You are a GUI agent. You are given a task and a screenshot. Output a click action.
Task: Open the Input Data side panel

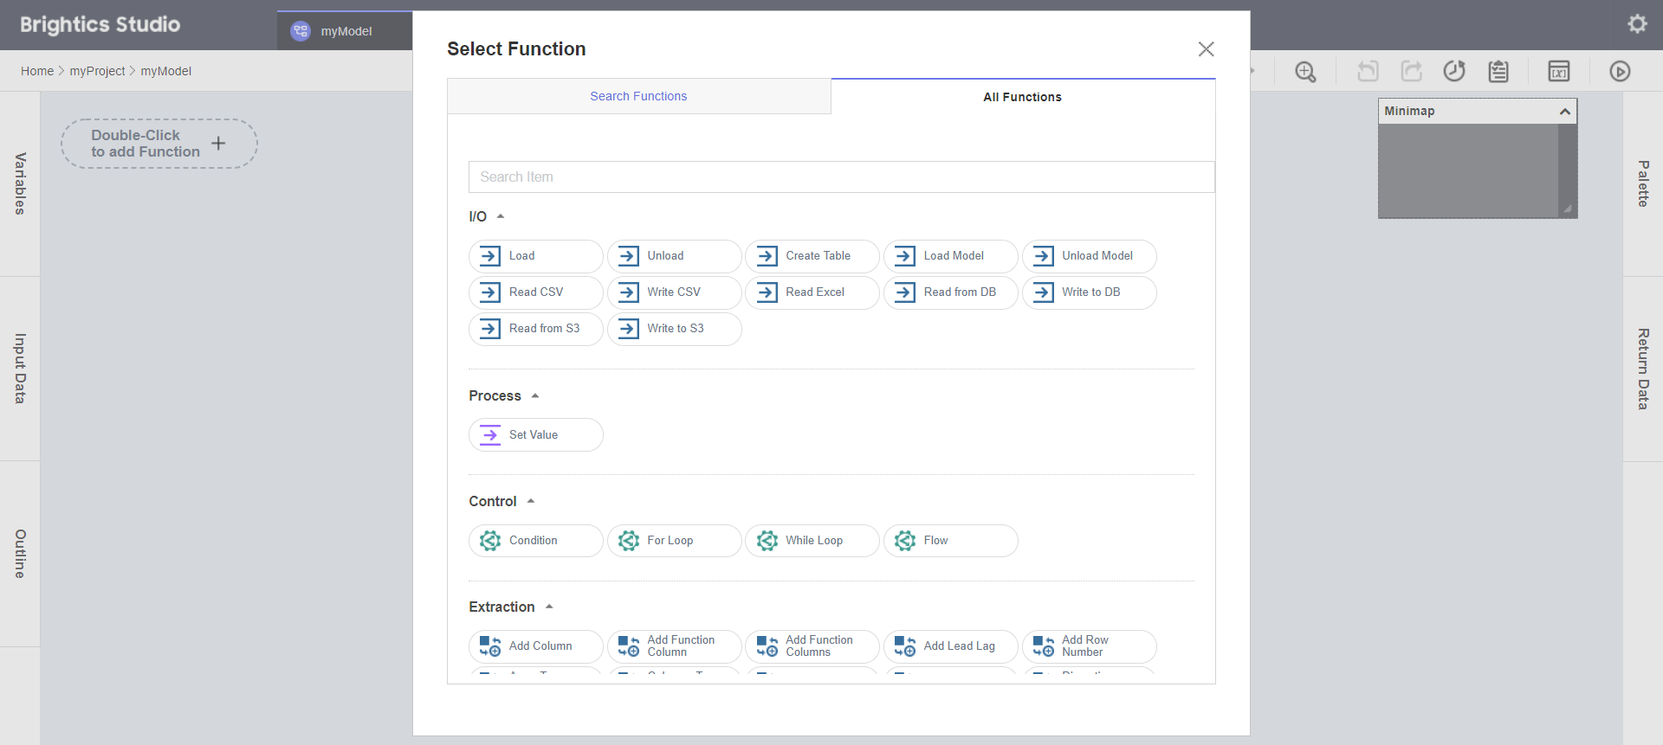pos(20,369)
